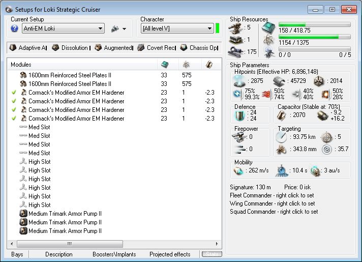Select the second 1600mm Reinforced Steel Plates II row
The width and height of the screenshot is (362, 262).
[114, 83]
